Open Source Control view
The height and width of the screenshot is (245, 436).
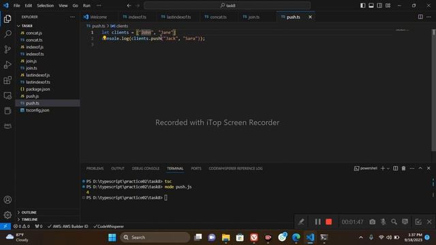[x=7, y=50]
